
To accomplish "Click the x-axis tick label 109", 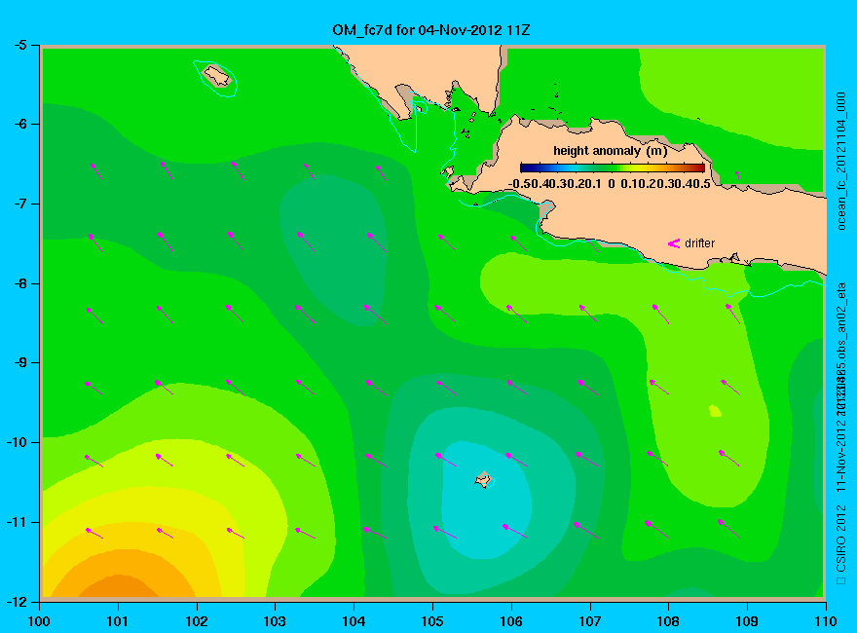I will 747,621.
